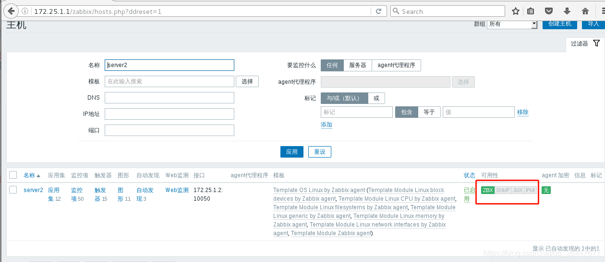Image resolution: width=605 pixels, height=262 pixels.
Task: Reload page using the refresh icon
Action: [379, 11]
